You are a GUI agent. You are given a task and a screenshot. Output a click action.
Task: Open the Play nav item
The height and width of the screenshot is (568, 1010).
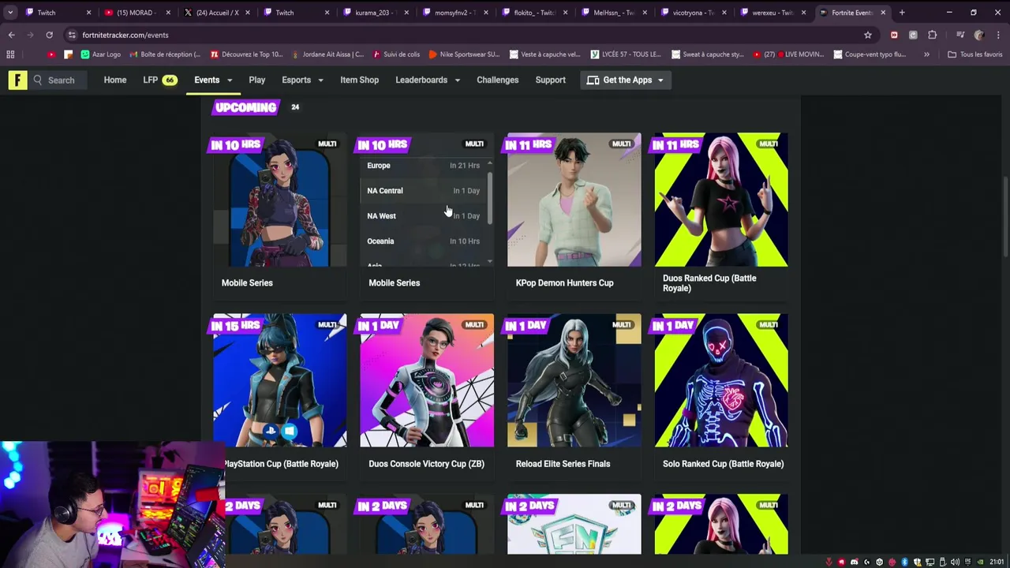[x=257, y=80]
